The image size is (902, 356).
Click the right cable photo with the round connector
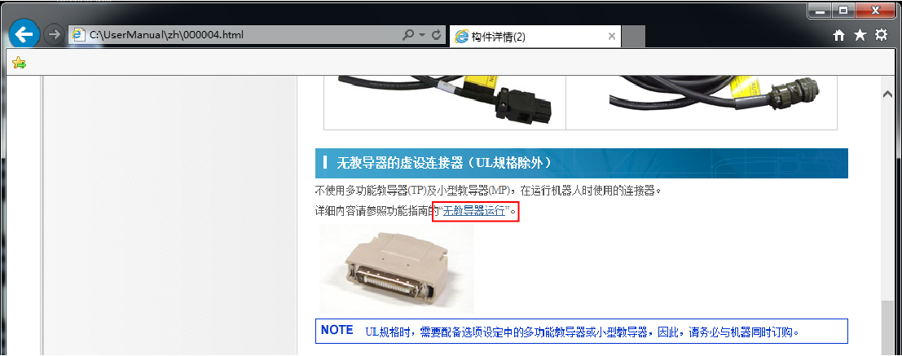point(702,101)
